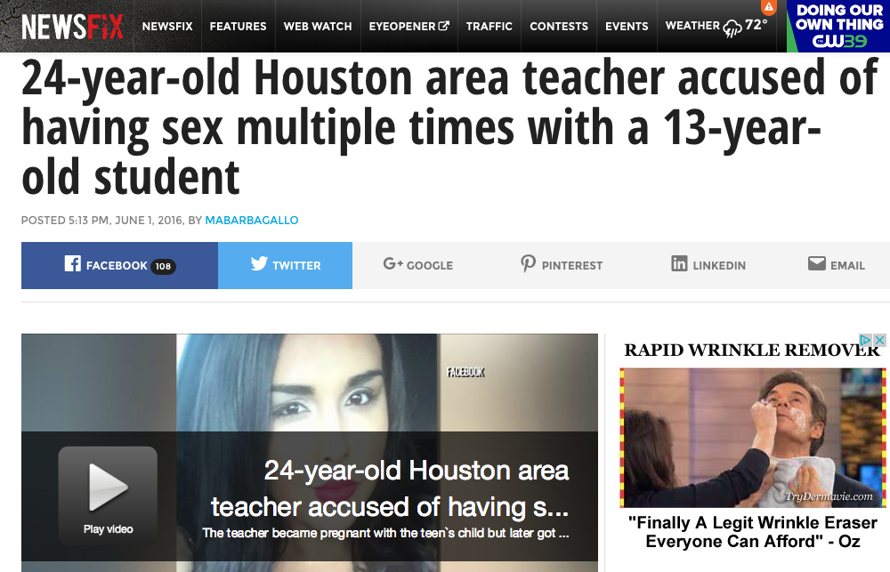This screenshot has width=890, height=572.
Task: Click the Facebook share icon
Action: click(72, 263)
